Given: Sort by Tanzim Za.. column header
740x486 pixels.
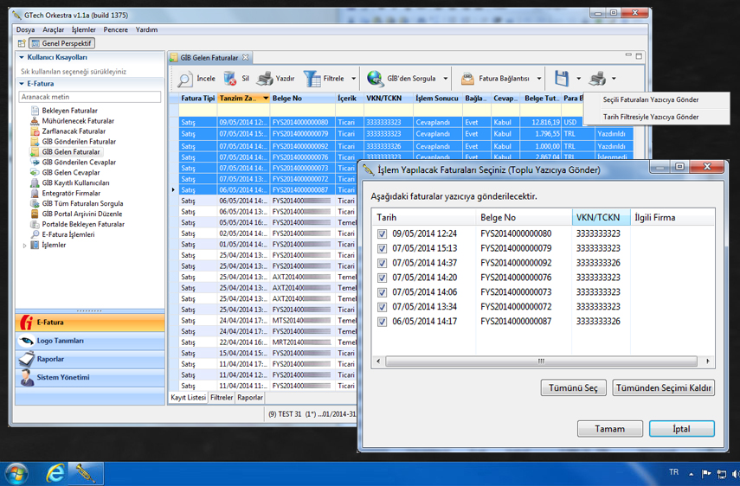Looking at the screenshot, I should (243, 98).
